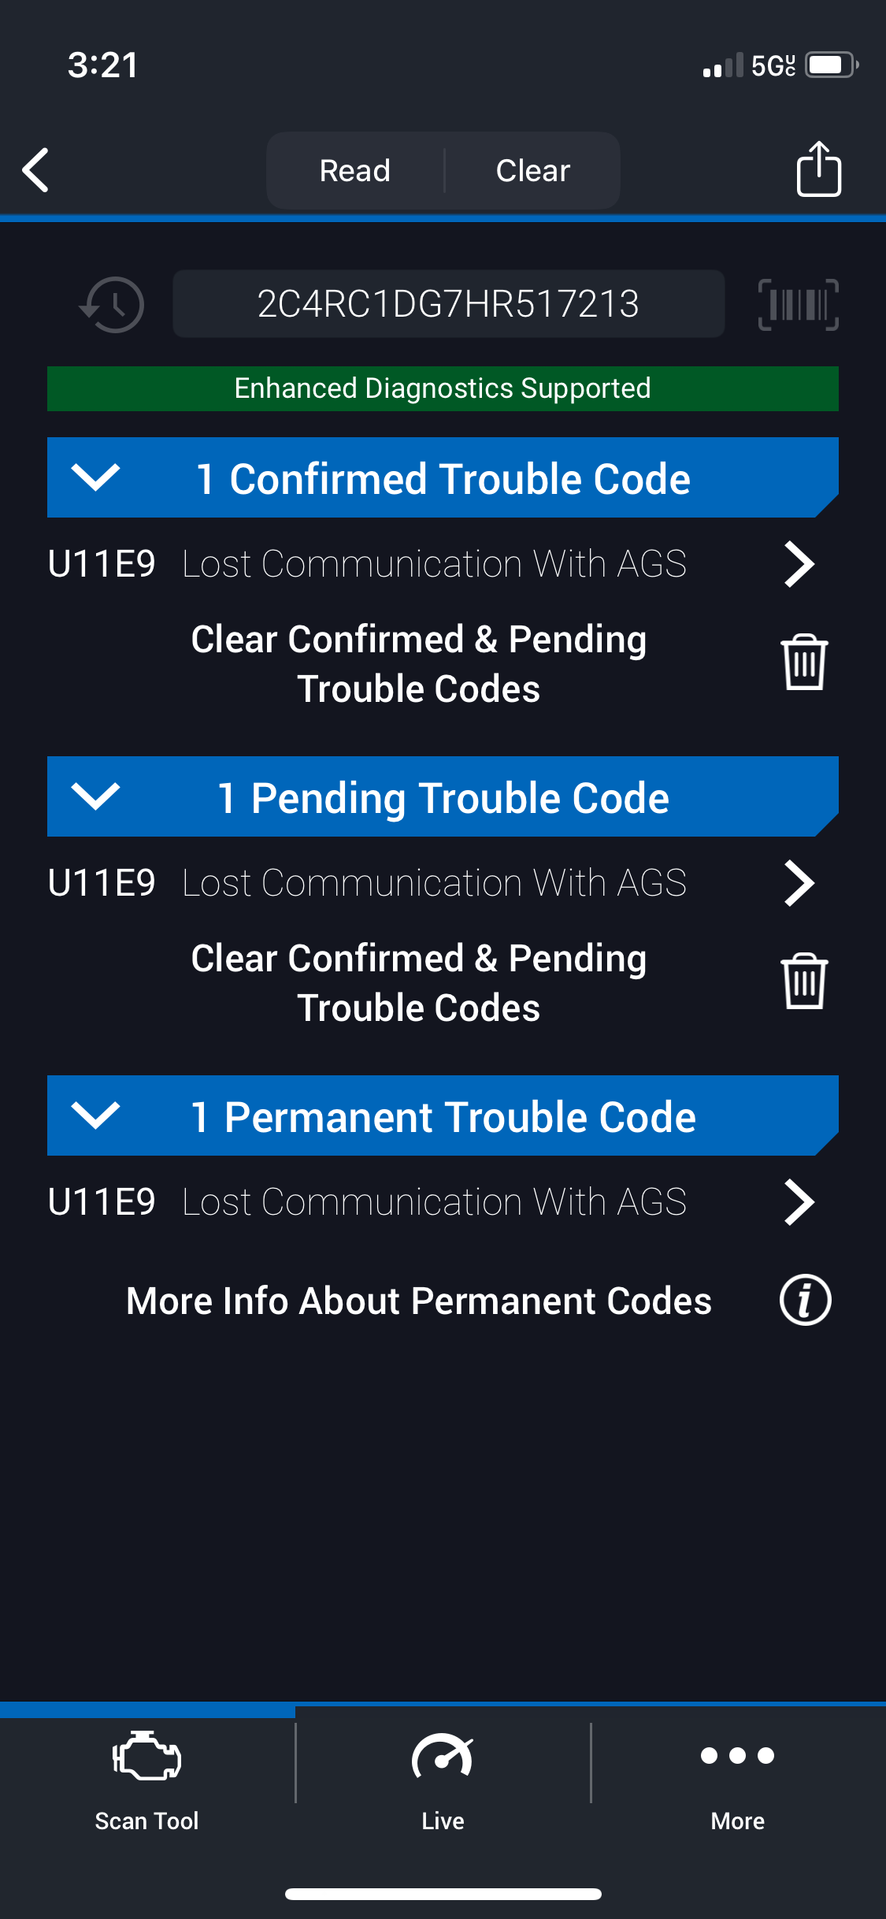Open pending U11E9 code details

tap(799, 883)
